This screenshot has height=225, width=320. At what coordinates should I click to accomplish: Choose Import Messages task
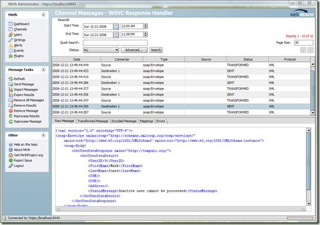click(x=23, y=89)
